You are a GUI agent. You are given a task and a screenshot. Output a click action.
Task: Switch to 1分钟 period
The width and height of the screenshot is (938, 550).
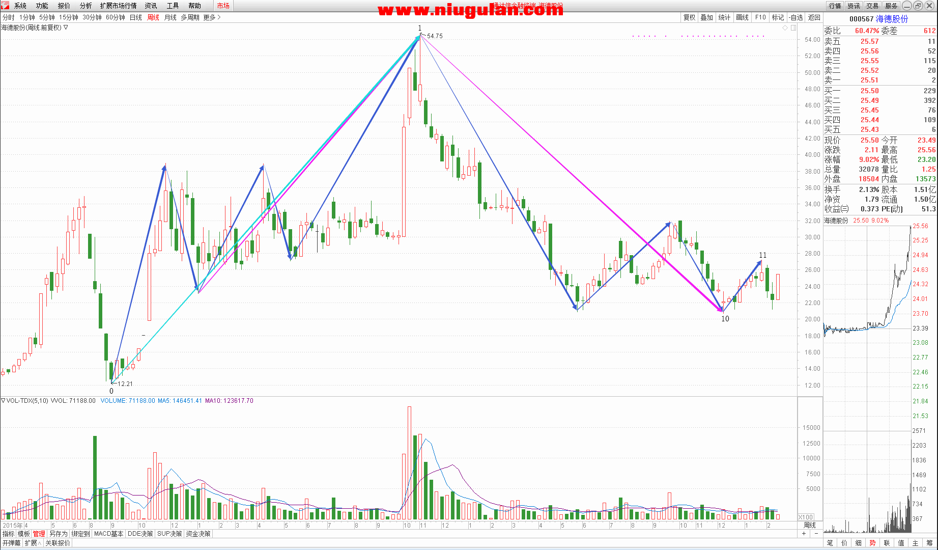27,17
